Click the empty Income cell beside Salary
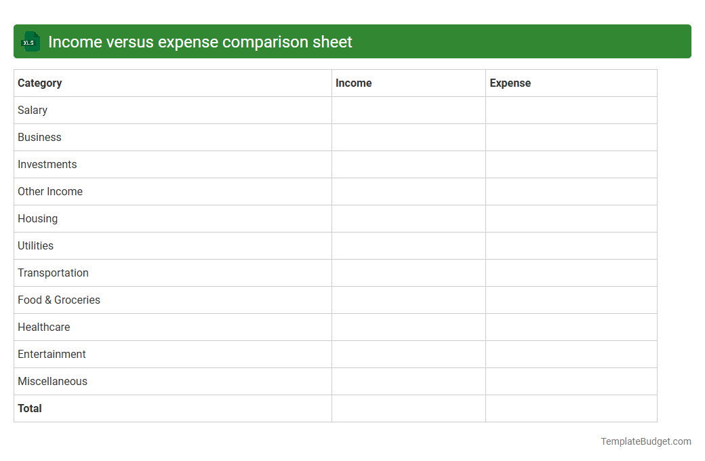The image size is (705, 461). click(x=407, y=110)
